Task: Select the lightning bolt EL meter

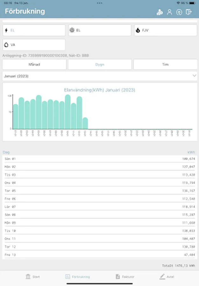Action: pos(34,30)
